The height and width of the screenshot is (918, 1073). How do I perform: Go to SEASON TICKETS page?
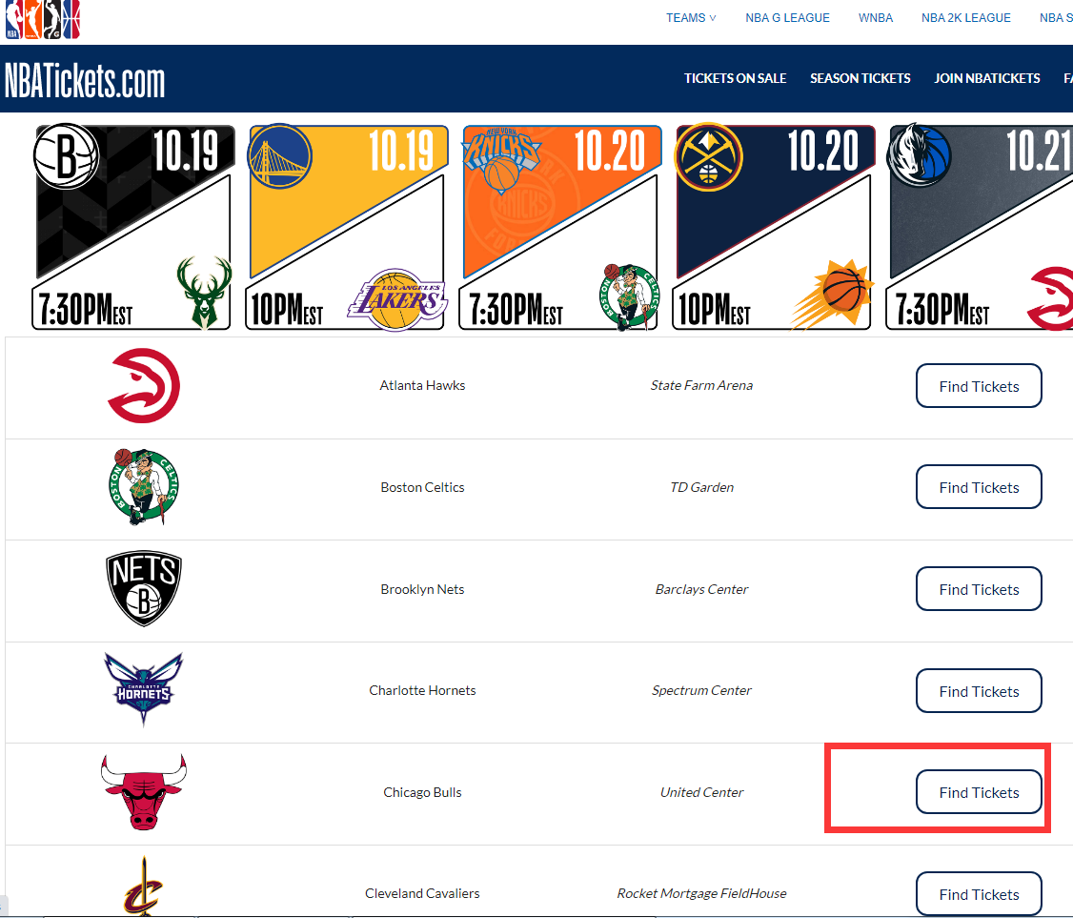click(x=860, y=79)
